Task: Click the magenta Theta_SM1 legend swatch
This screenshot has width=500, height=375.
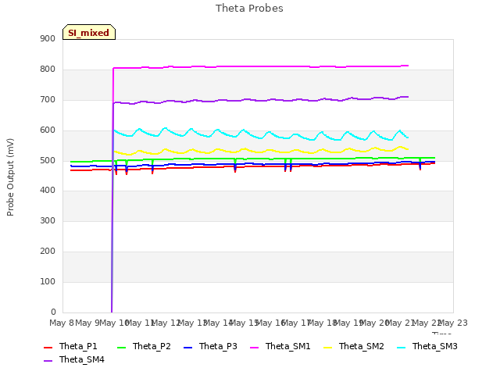Action: tap(254, 347)
